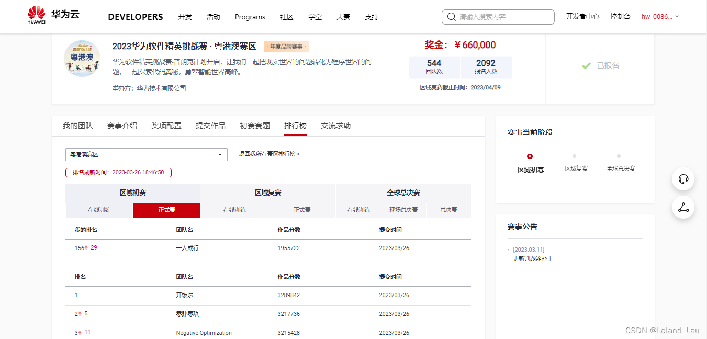Go to 开发者中心

point(582,17)
